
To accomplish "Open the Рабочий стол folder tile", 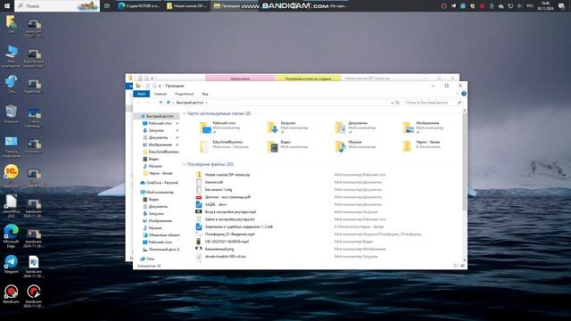I will (x=220, y=128).
